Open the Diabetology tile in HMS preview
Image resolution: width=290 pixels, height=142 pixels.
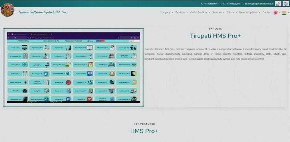pyautogui.click(x=39, y=74)
